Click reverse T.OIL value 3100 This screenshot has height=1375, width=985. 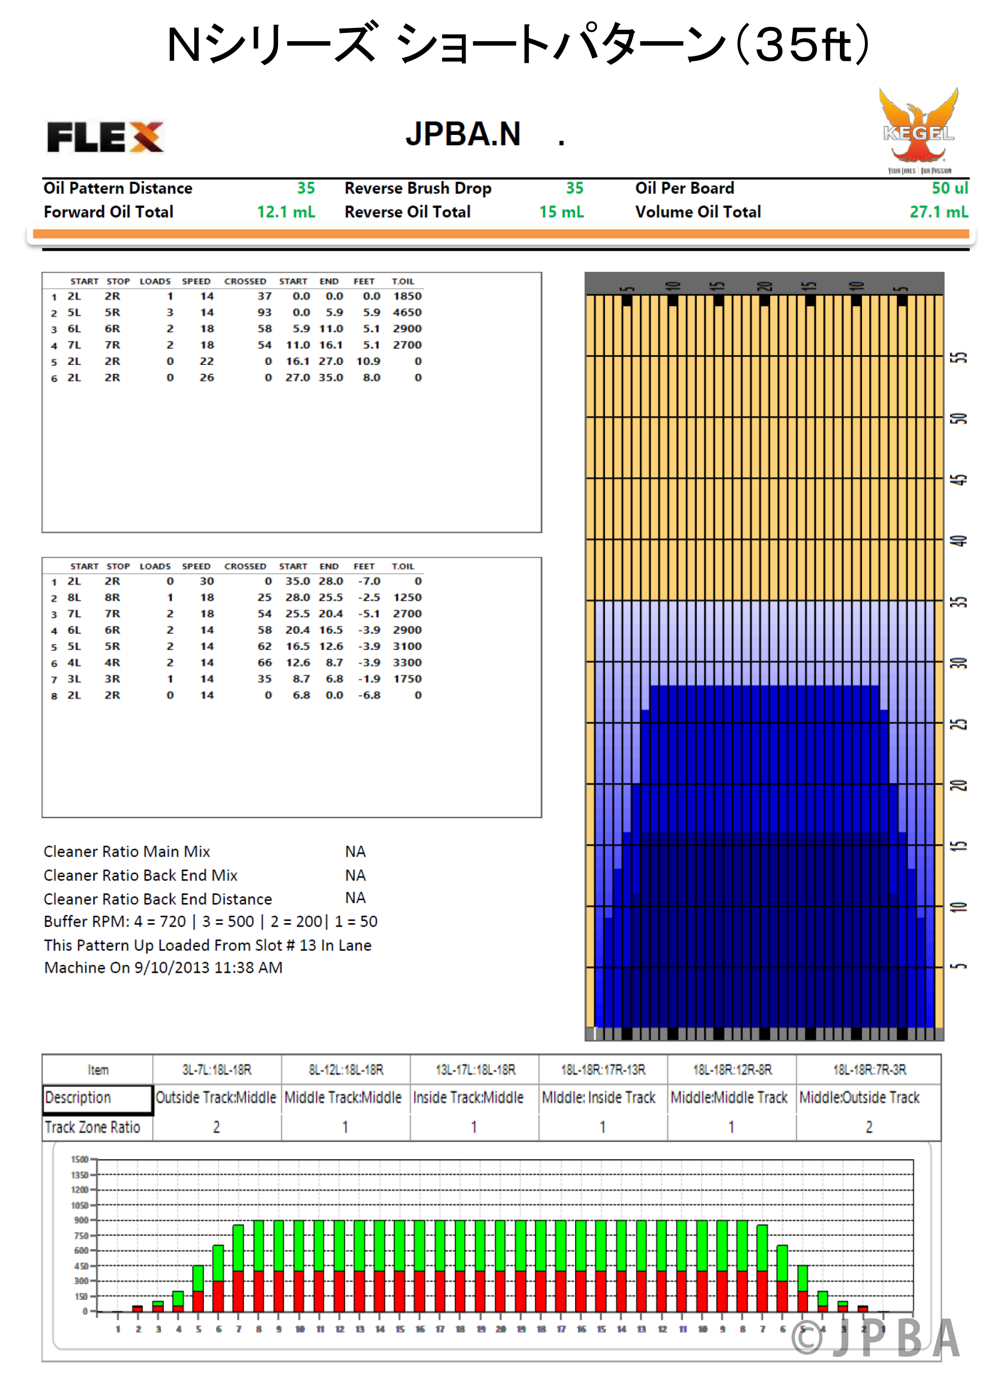coord(407,646)
